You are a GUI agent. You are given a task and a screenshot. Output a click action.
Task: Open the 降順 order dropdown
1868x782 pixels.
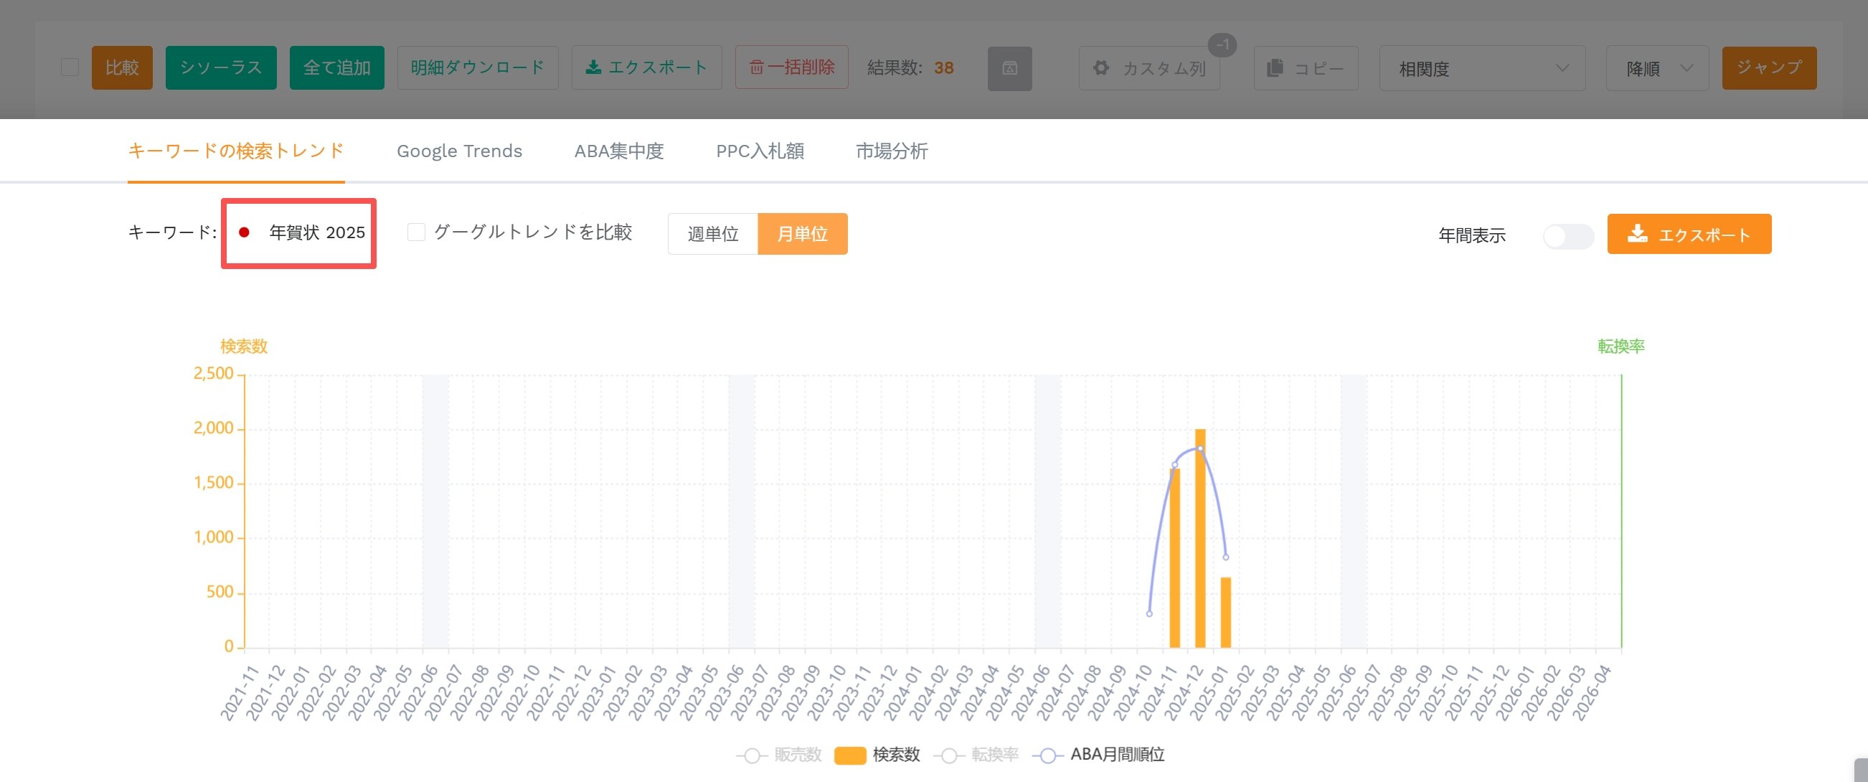point(1657,68)
